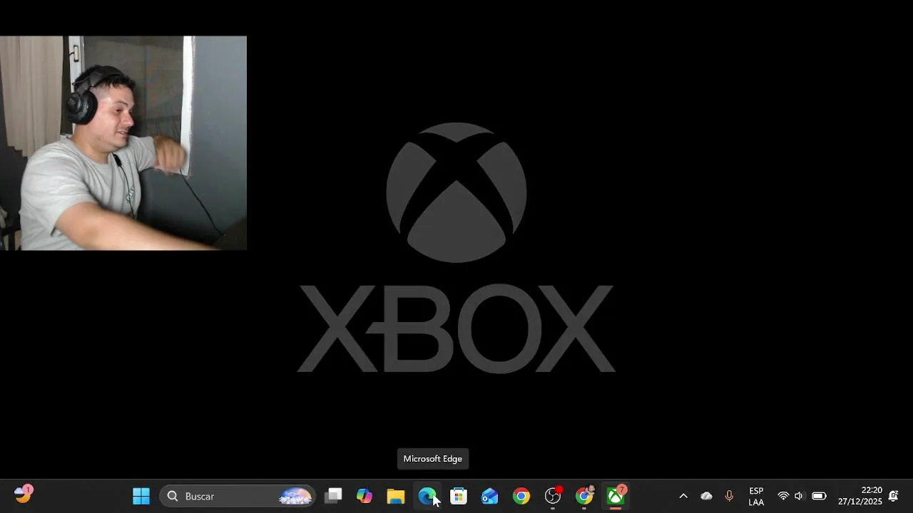Click the battery status tray icon
This screenshot has width=913, height=513.
point(819,496)
